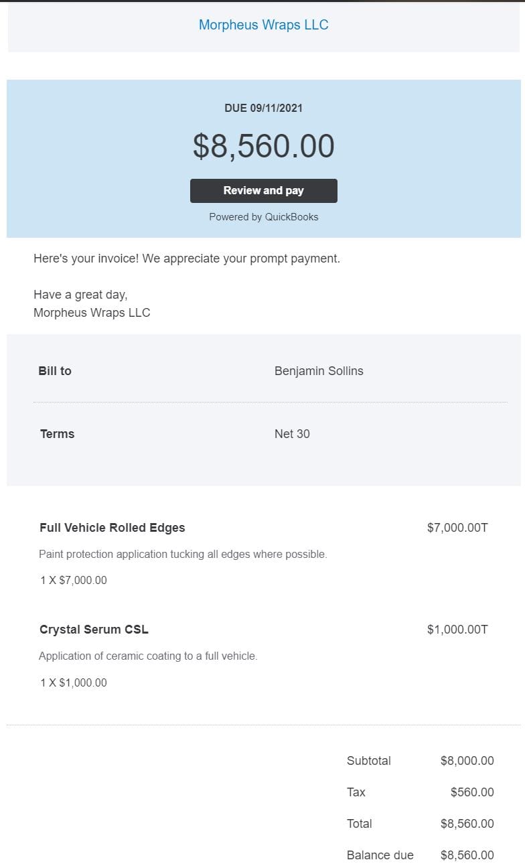Click the Balance due amount
The height and width of the screenshot is (868, 525).
coord(467,855)
